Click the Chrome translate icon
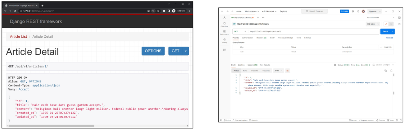 (x=148, y=11)
